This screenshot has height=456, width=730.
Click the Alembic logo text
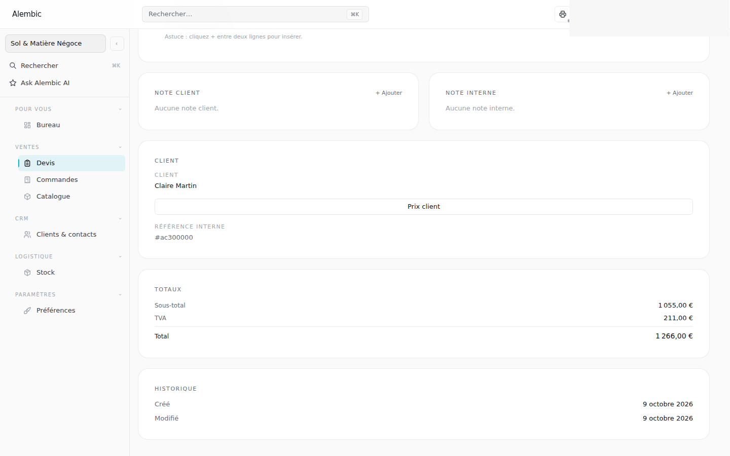(27, 14)
